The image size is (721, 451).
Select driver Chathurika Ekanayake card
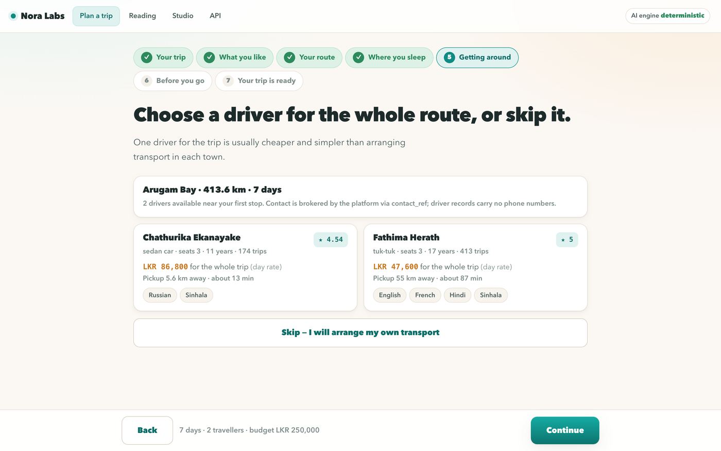[245, 268]
